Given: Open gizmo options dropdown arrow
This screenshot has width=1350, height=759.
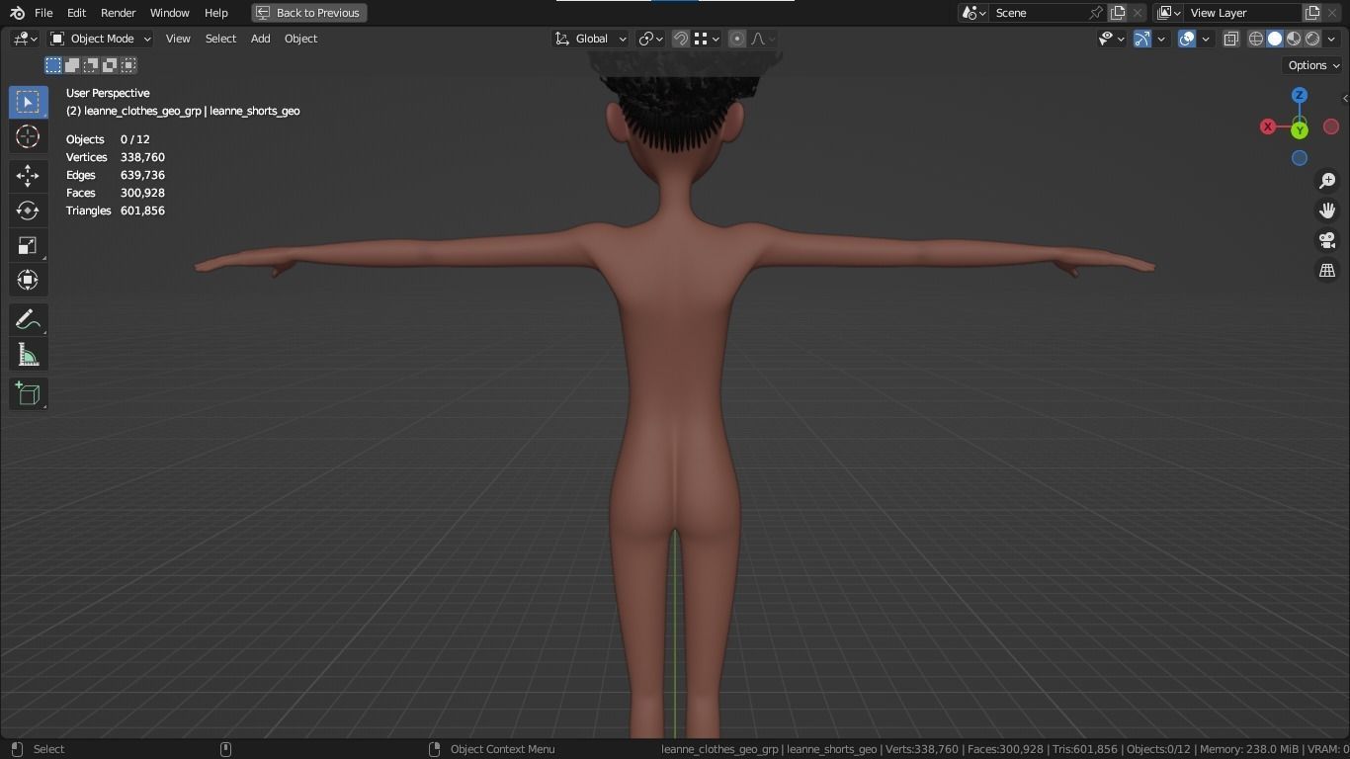Looking at the screenshot, I should click(x=1161, y=39).
